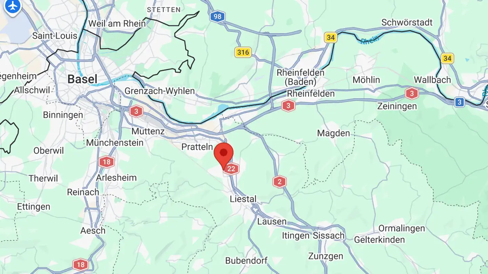488x274 pixels.
Task: Select the Weil am Rhein label
Action: (117, 24)
